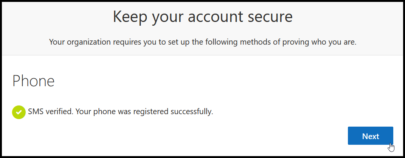Click the word 'secure' in the title
The width and height of the screenshot is (405, 158).
(270, 16)
